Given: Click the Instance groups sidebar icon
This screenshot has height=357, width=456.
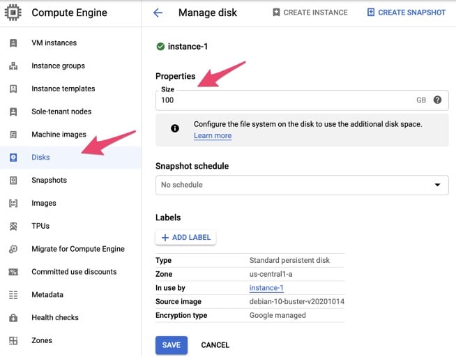Looking at the screenshot, I should click(13, 66).
